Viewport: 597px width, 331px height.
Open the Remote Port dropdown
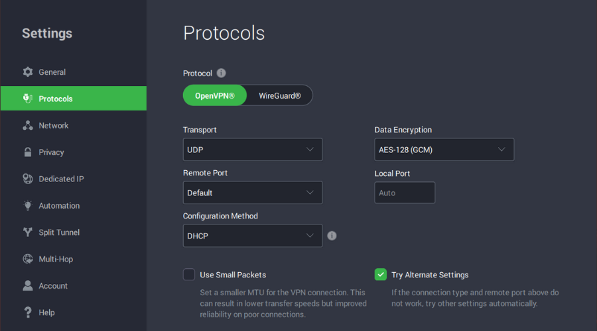(252, 193)
